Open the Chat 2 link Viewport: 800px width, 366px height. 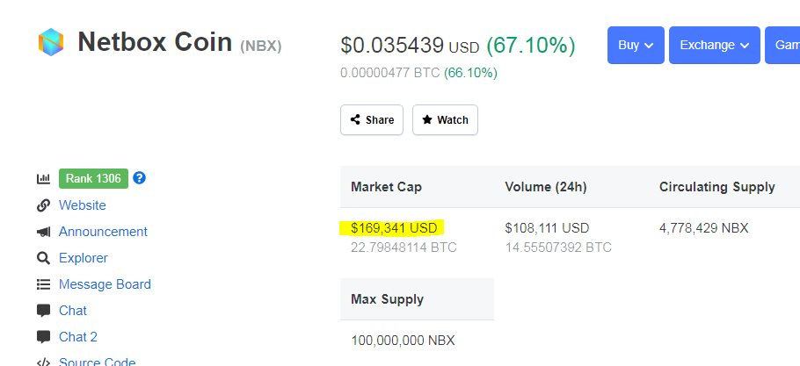77,337
